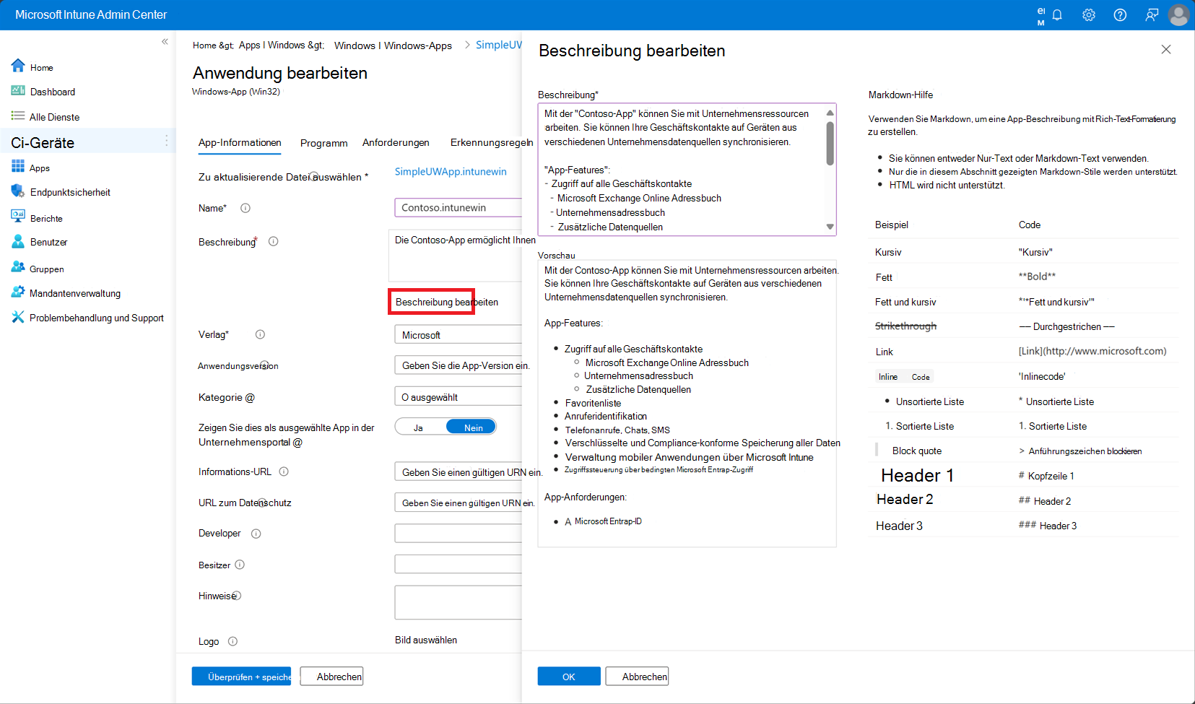Open Problembehandlung und Support
The height and width of the screenshot is (704, 1195).
87,318
